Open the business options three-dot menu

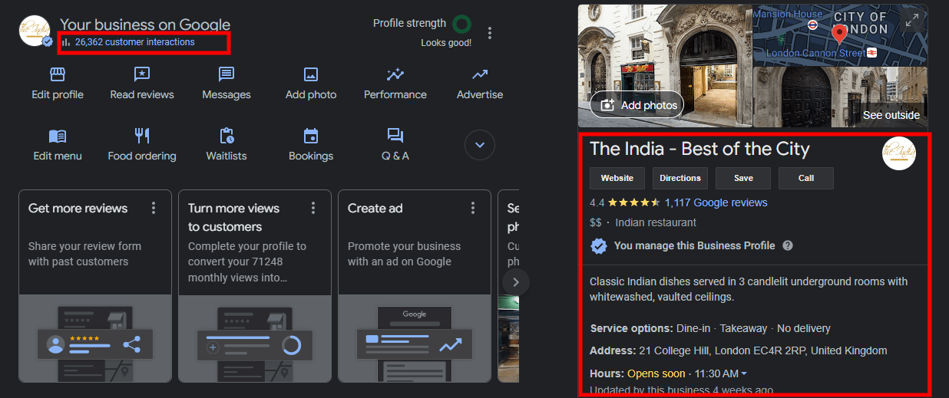(x=491, y=33)
